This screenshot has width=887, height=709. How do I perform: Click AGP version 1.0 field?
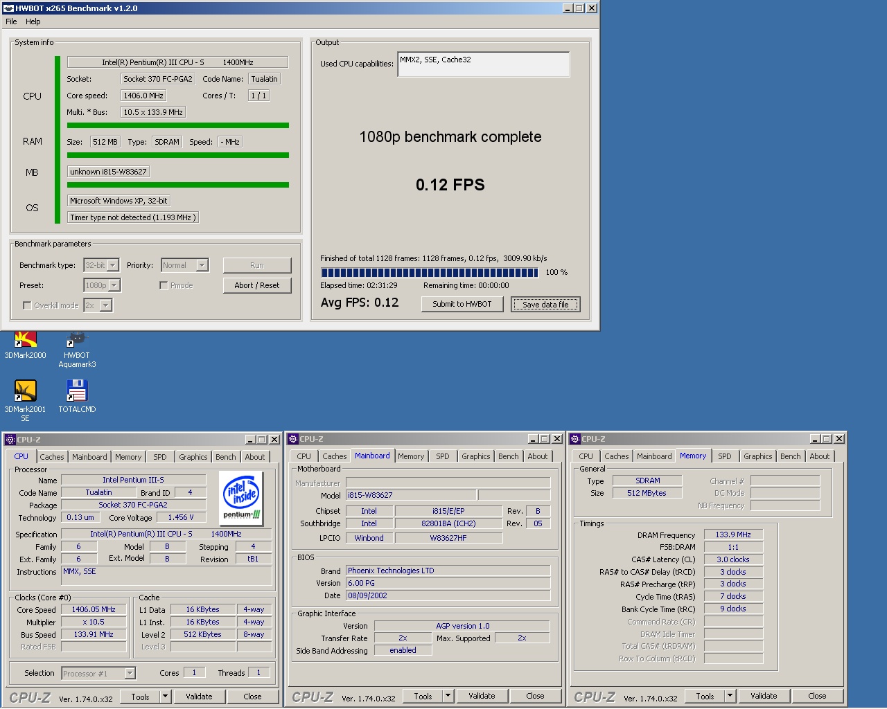click(x=462, y=626)
